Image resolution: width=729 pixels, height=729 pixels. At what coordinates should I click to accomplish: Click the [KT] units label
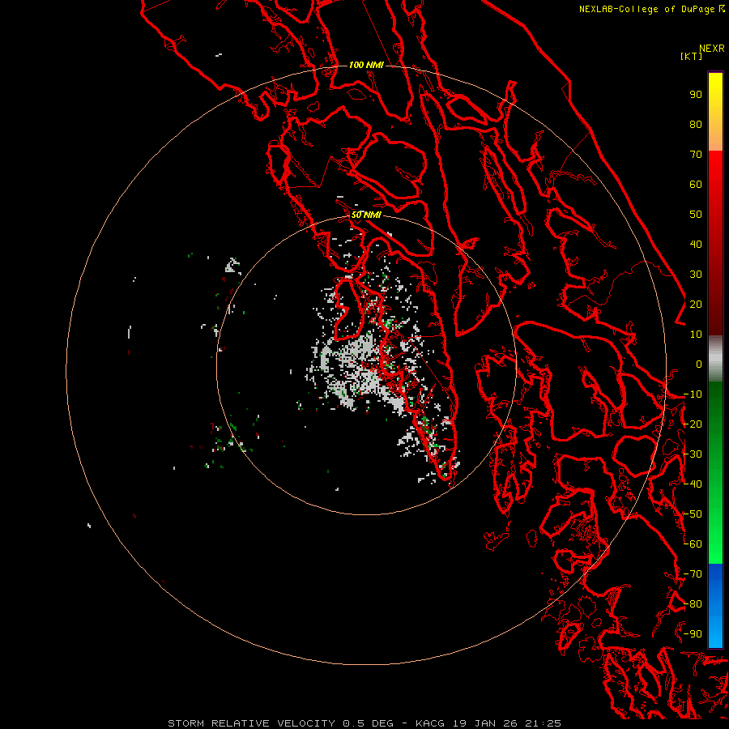pyautogui.click(x=691, y=56)
